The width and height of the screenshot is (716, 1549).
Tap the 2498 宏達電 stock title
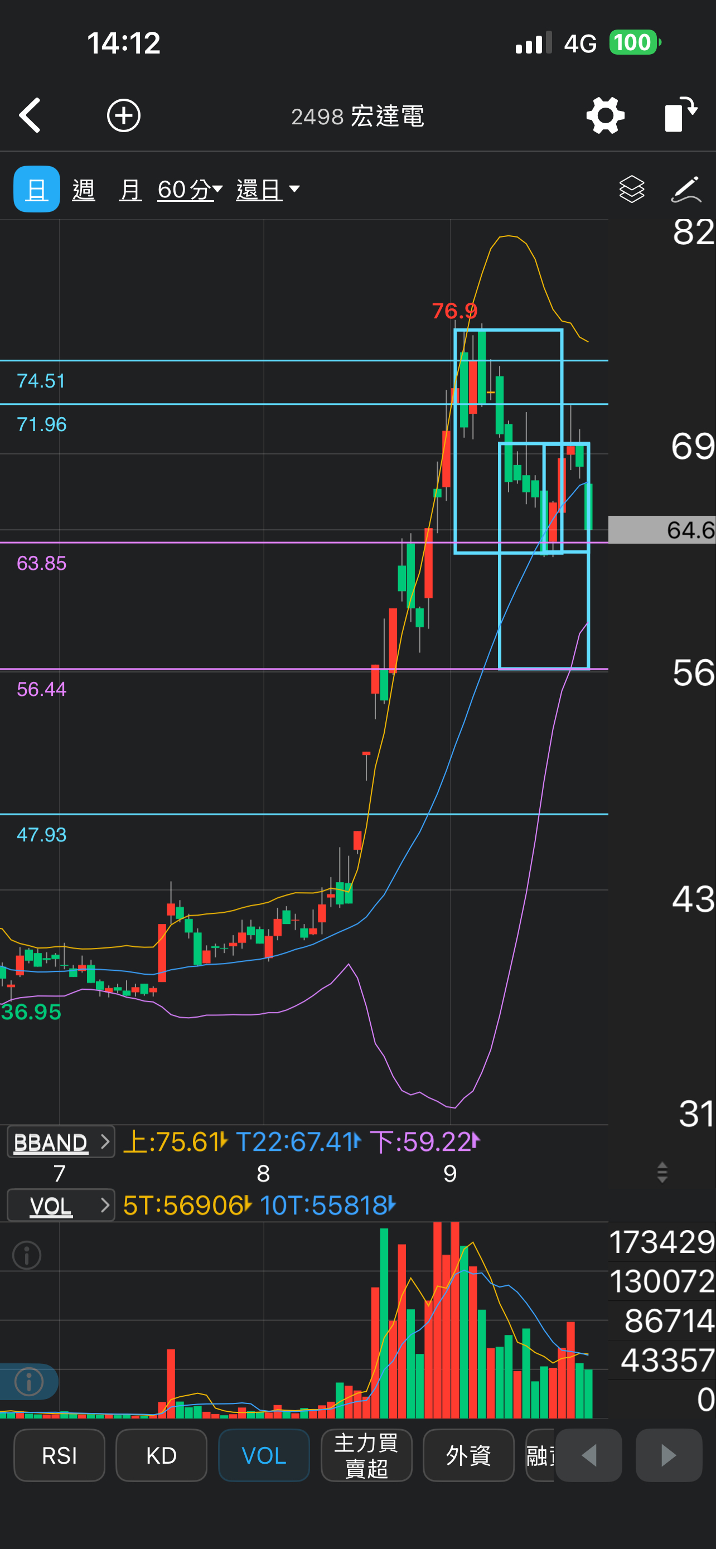(357, 116)
